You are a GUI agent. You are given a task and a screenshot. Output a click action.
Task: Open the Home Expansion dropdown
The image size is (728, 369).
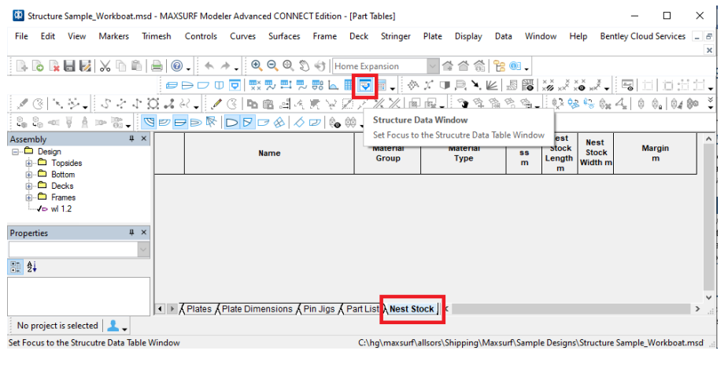[433, 66]
